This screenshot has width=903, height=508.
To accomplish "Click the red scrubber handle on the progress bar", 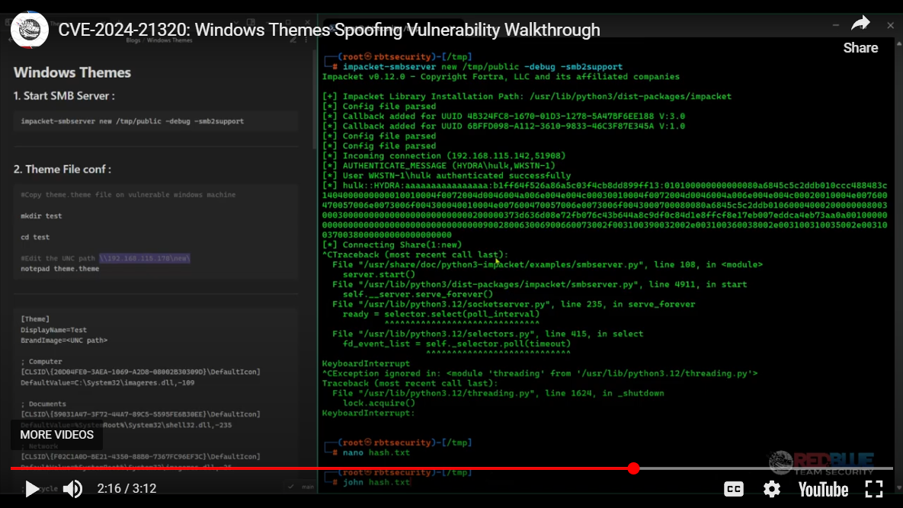I will [x=633, y=468].
